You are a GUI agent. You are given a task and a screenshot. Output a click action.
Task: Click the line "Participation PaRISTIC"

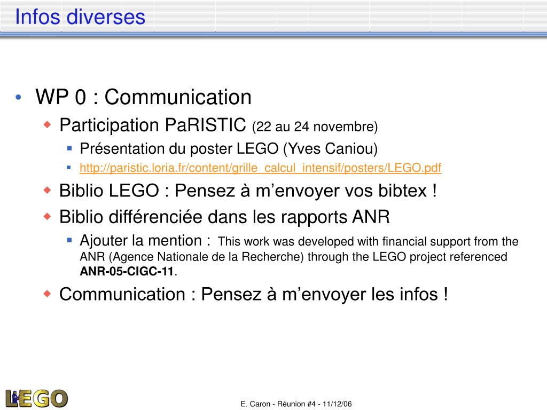point(153,125)
